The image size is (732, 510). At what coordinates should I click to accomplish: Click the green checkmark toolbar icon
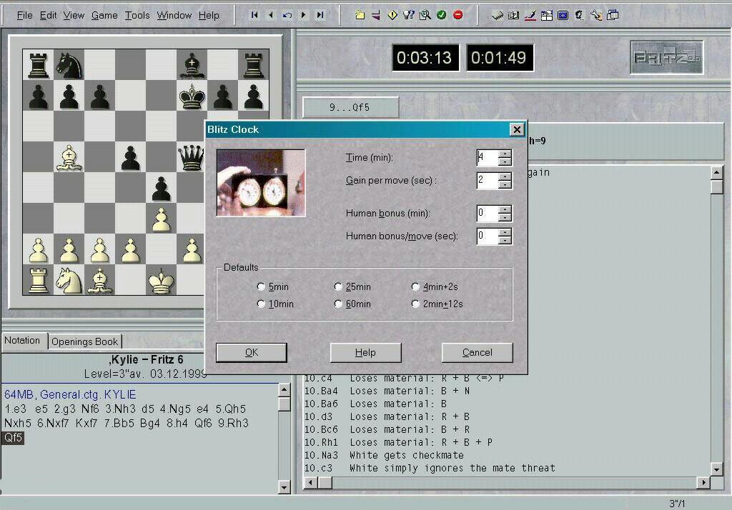click(441, 15)
